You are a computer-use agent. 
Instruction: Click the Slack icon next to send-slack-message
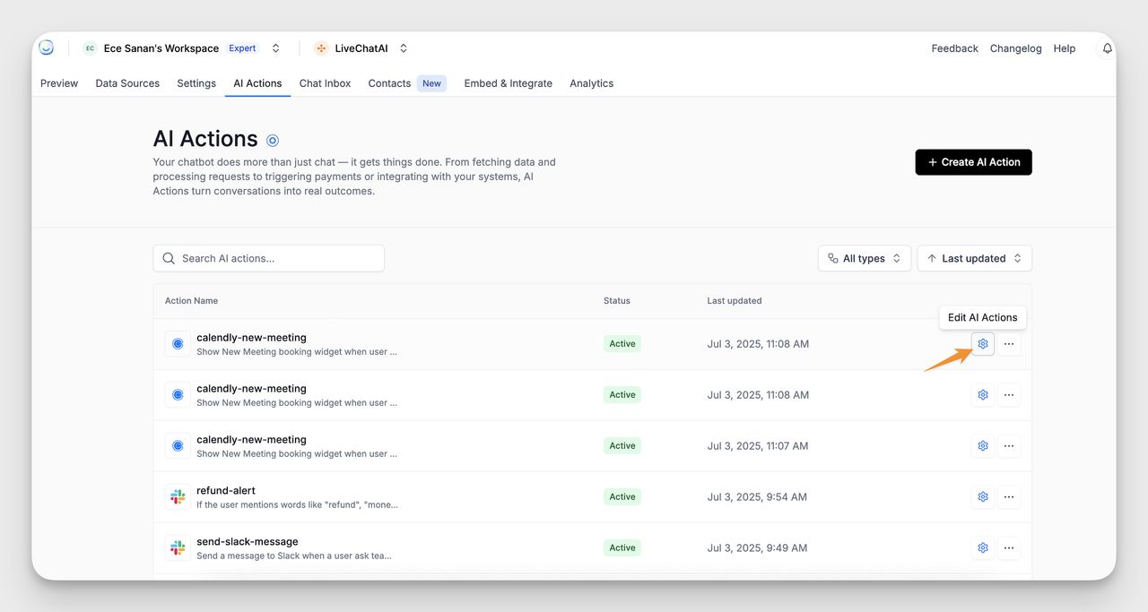tap(178, 548)
